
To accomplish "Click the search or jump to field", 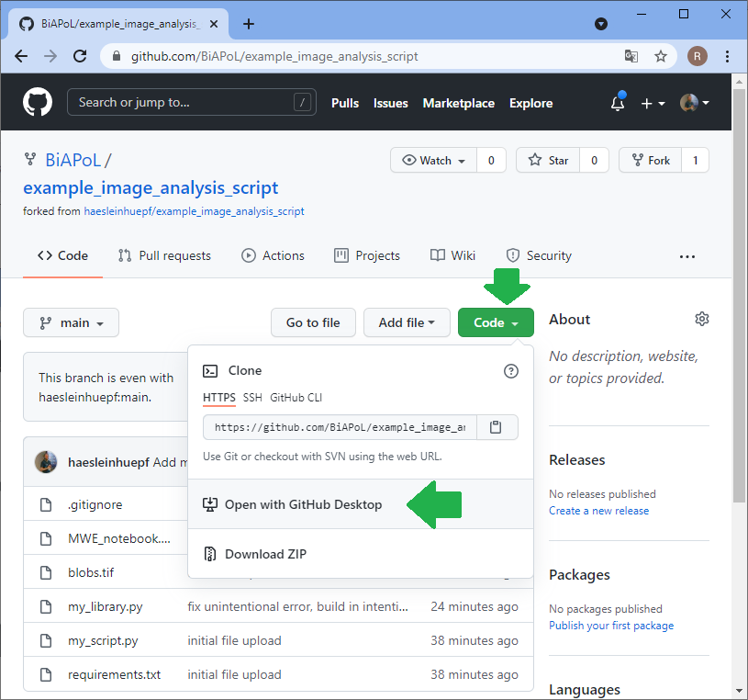I will [184, 103].
